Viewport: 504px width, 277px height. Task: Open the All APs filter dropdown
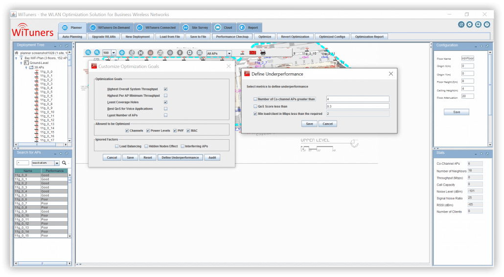tap(229, 53)
